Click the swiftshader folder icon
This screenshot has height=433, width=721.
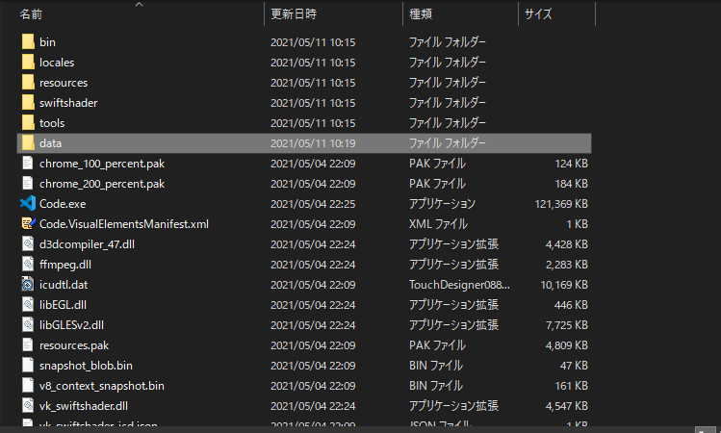(x=28, y=103)
